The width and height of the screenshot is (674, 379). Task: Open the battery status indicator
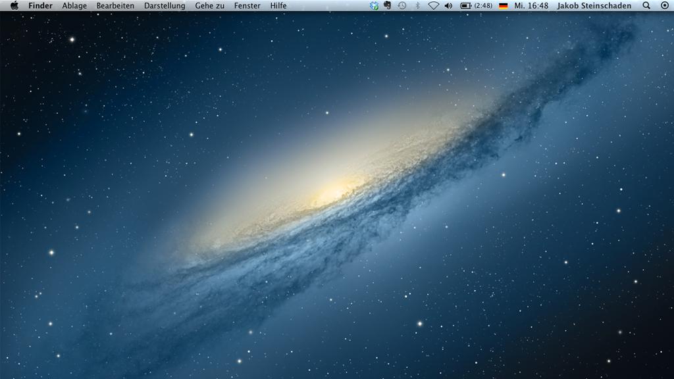tap(475, 5)
